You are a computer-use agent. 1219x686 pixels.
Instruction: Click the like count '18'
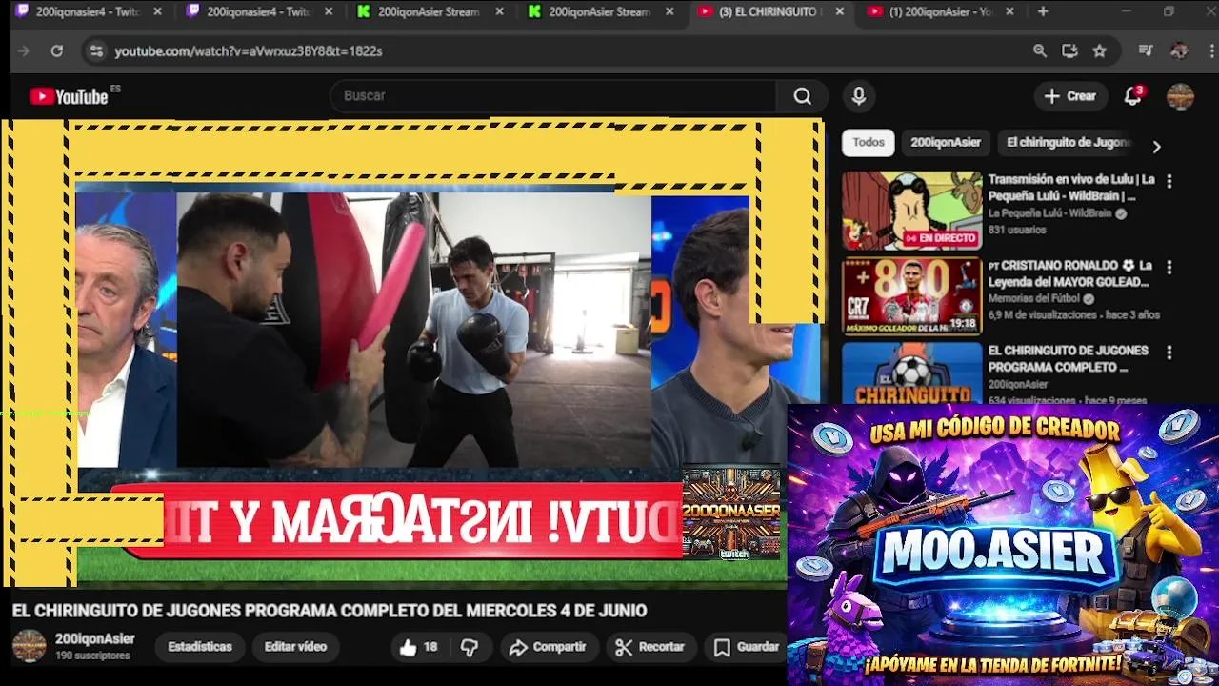(x=430, y=647)
